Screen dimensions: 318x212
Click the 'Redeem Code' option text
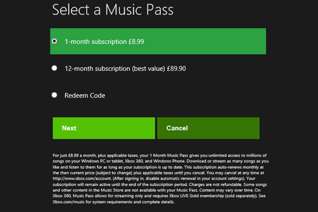pyautogui.click(x=85, y=95)
